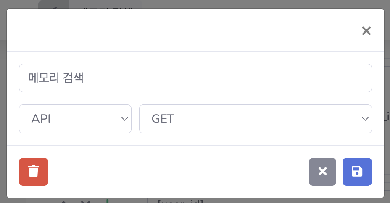Screen dimensions: 390x203
Task: Click the green plus icon behind the dialog
Action: pos(107,201)
